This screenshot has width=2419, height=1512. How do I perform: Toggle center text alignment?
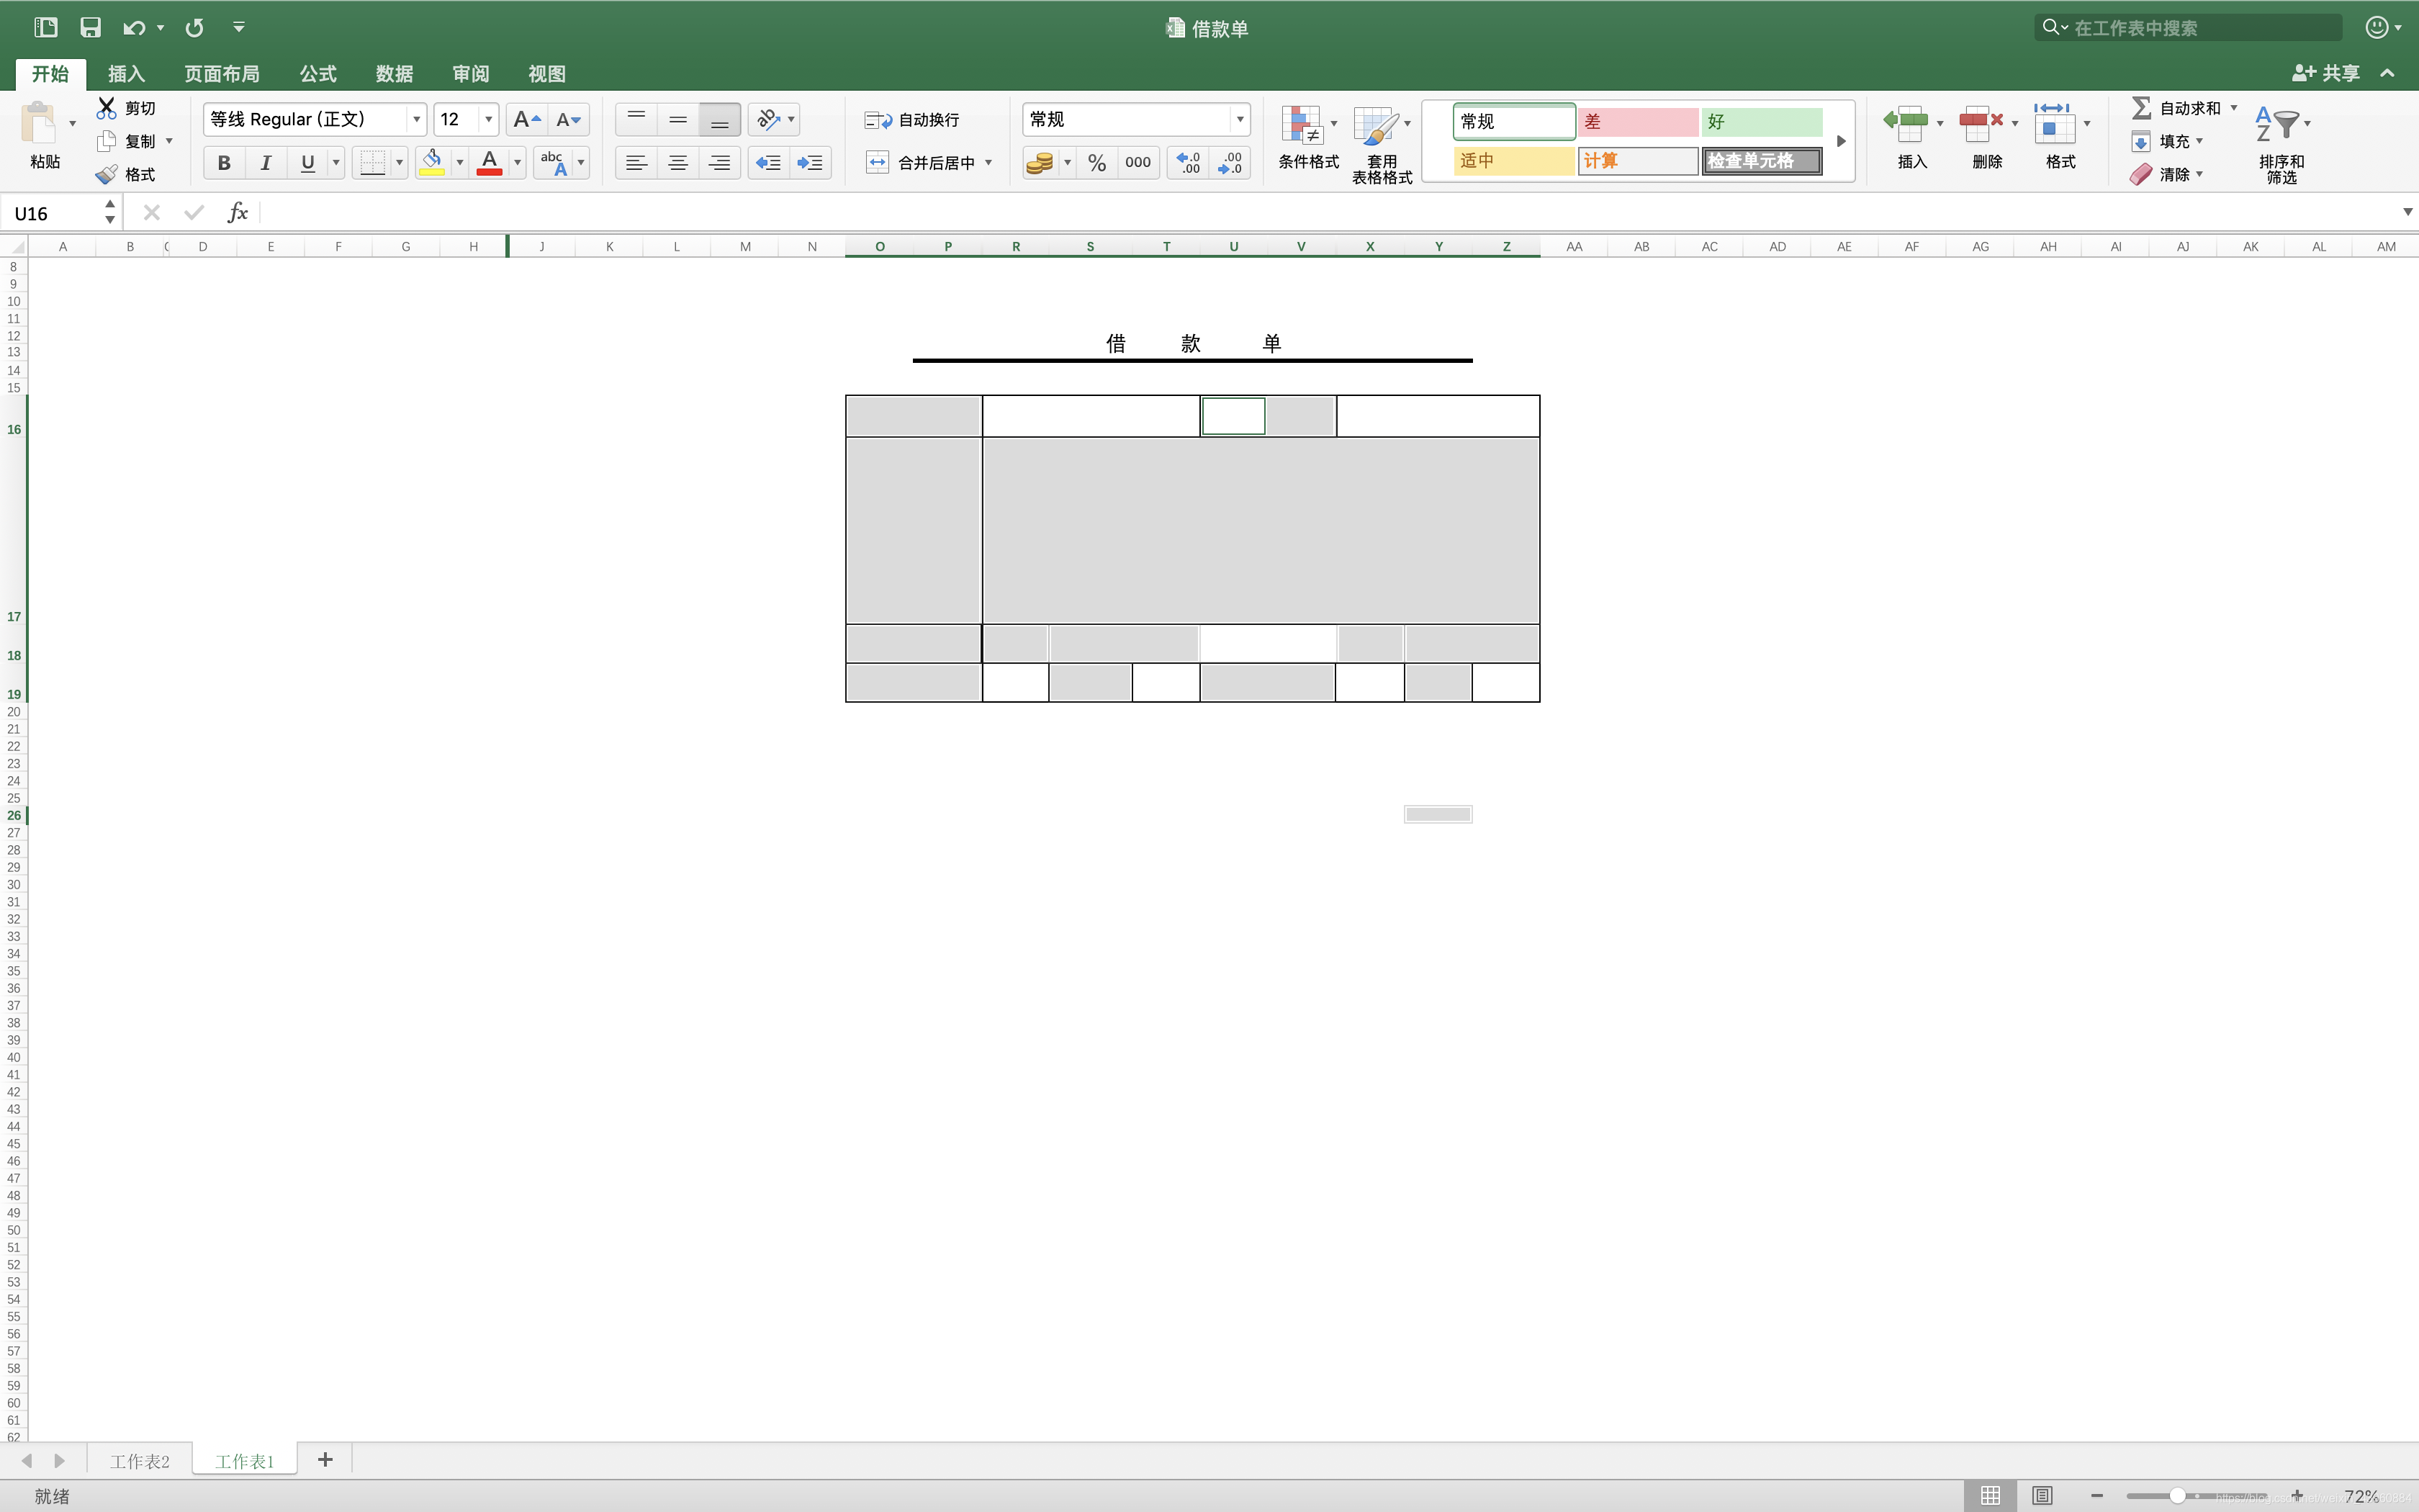tap(677, 162)
